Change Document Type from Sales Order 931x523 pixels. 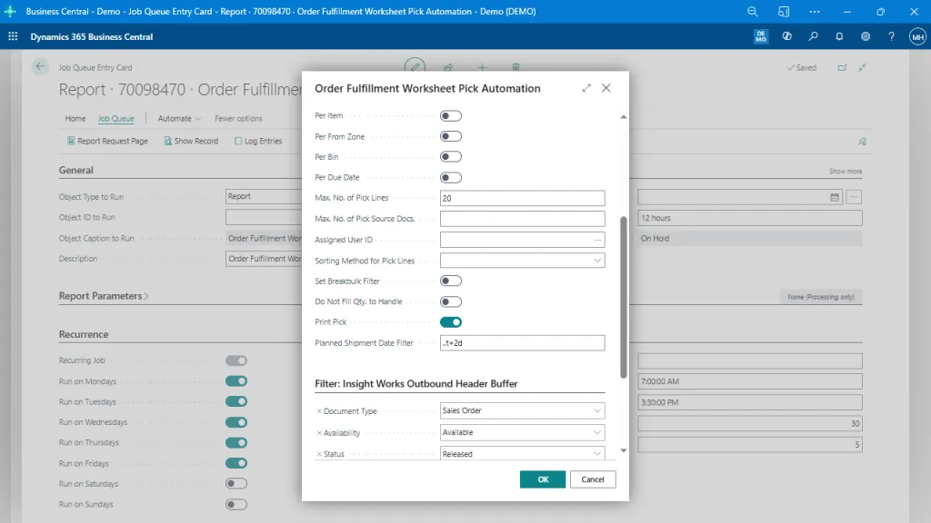597,410
